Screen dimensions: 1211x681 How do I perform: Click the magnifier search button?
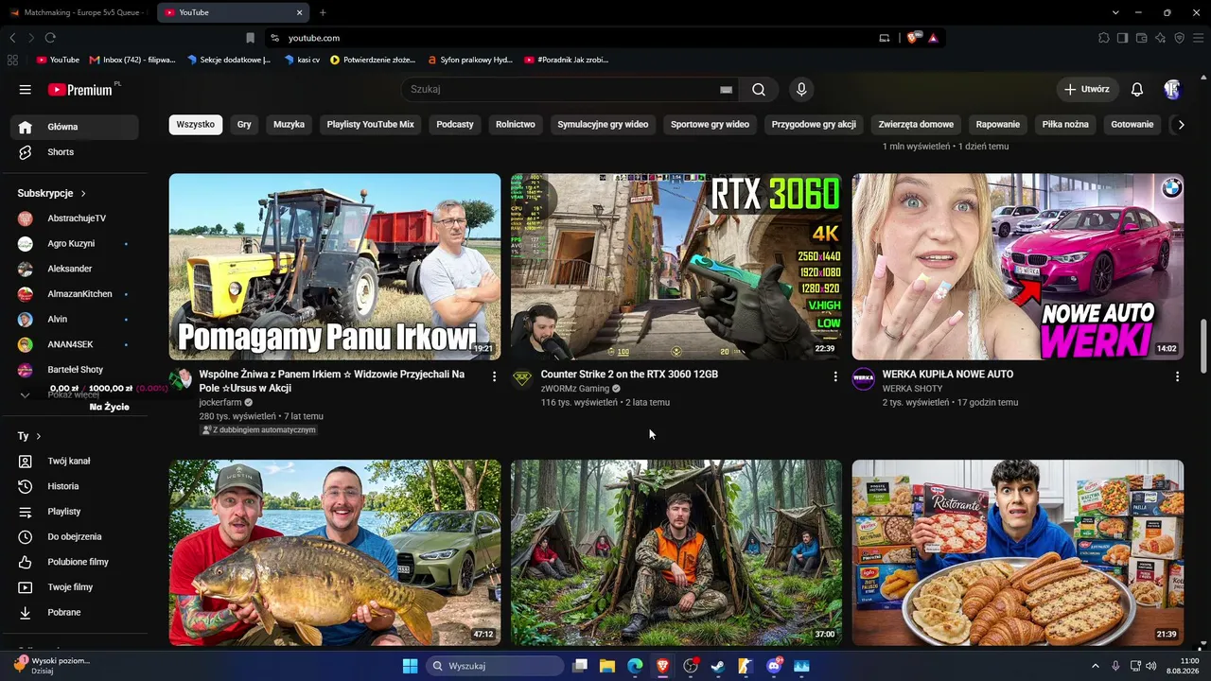pyautogui.click(x=759, y=90)
